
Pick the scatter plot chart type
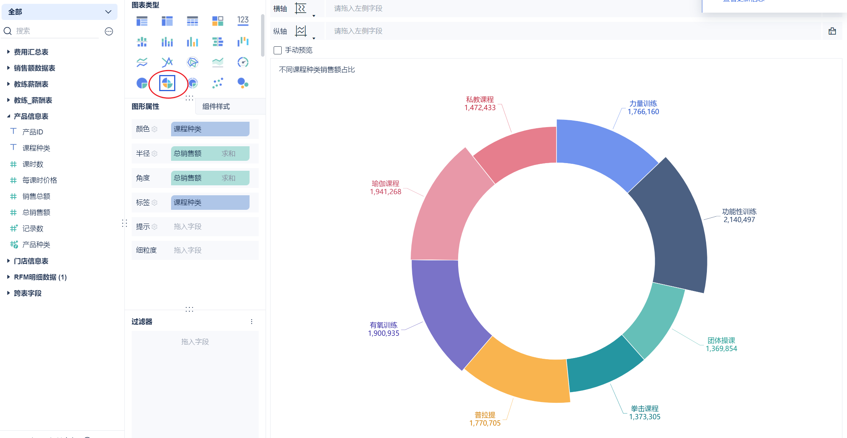point(217,83)
